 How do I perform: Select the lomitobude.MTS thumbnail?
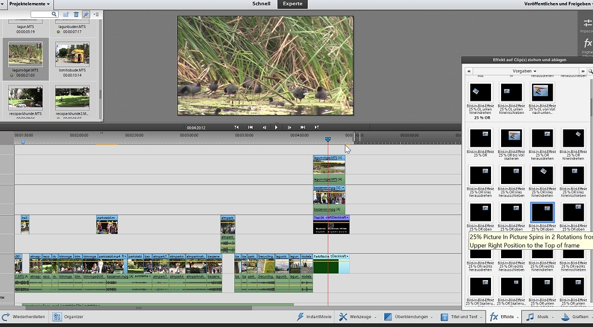[x=72, y=54]
